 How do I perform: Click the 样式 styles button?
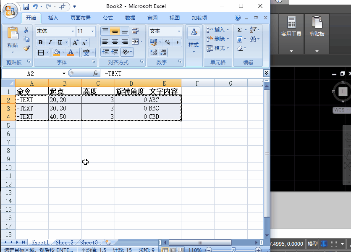pyautogui.click(x=194, y=40)
